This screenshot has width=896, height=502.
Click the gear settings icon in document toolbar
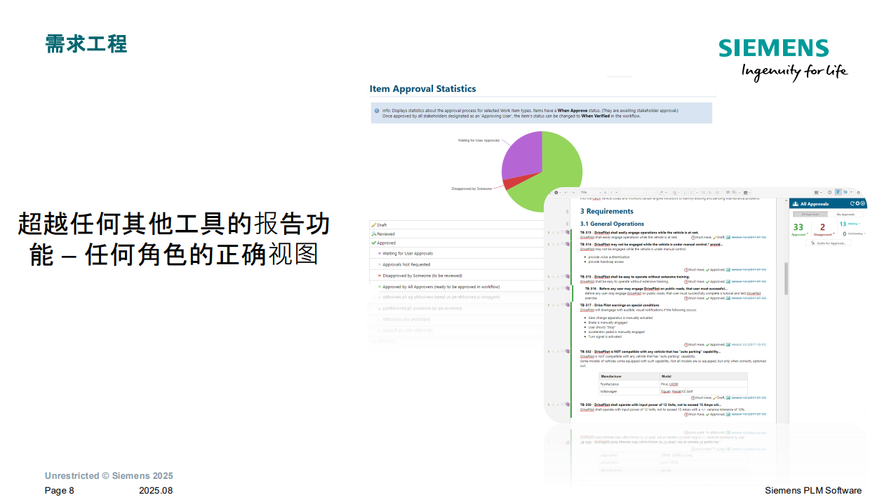click(556, 192)
